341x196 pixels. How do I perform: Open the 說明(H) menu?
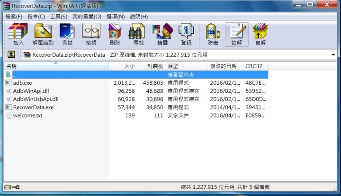coord(139,17)
